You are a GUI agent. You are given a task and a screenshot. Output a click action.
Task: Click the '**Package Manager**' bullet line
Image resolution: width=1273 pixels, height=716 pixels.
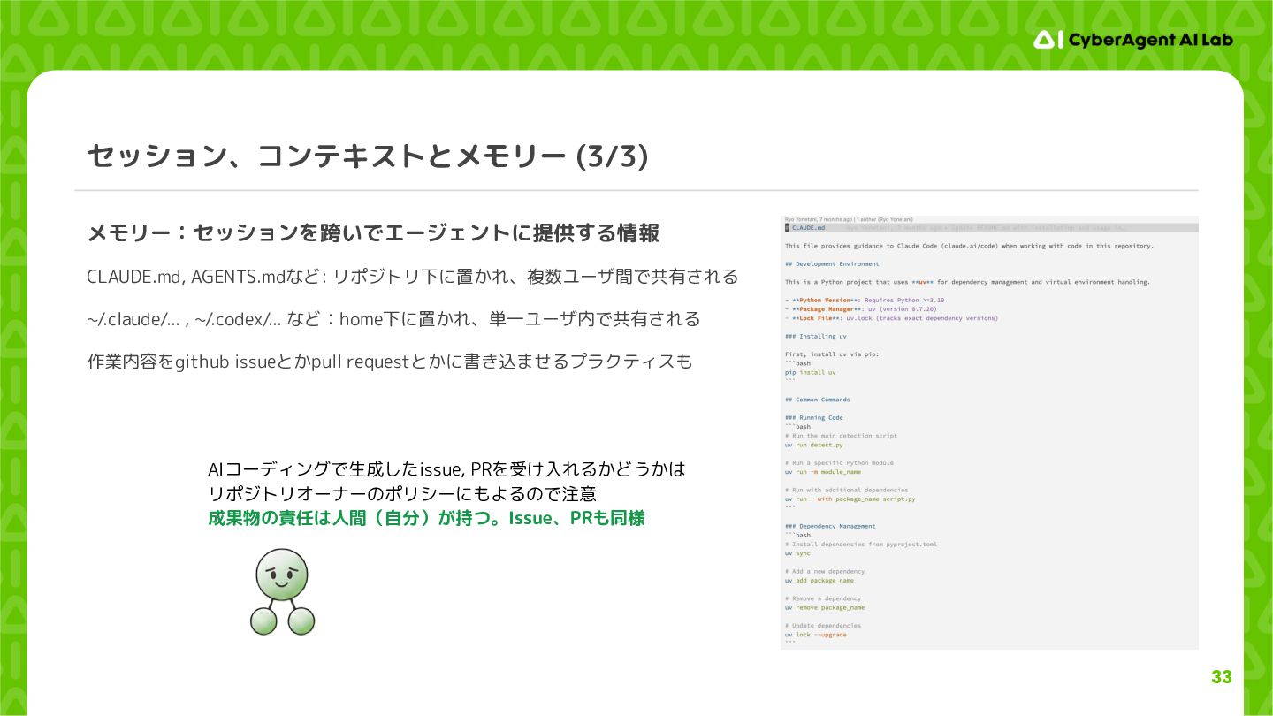tap(860, 308)
